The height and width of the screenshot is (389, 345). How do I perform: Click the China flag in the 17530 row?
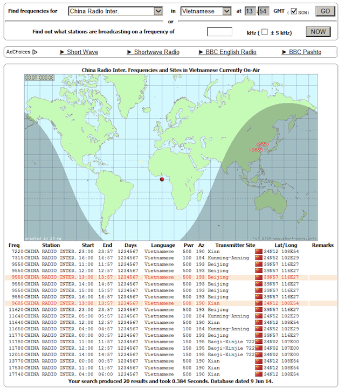(259, 368)
